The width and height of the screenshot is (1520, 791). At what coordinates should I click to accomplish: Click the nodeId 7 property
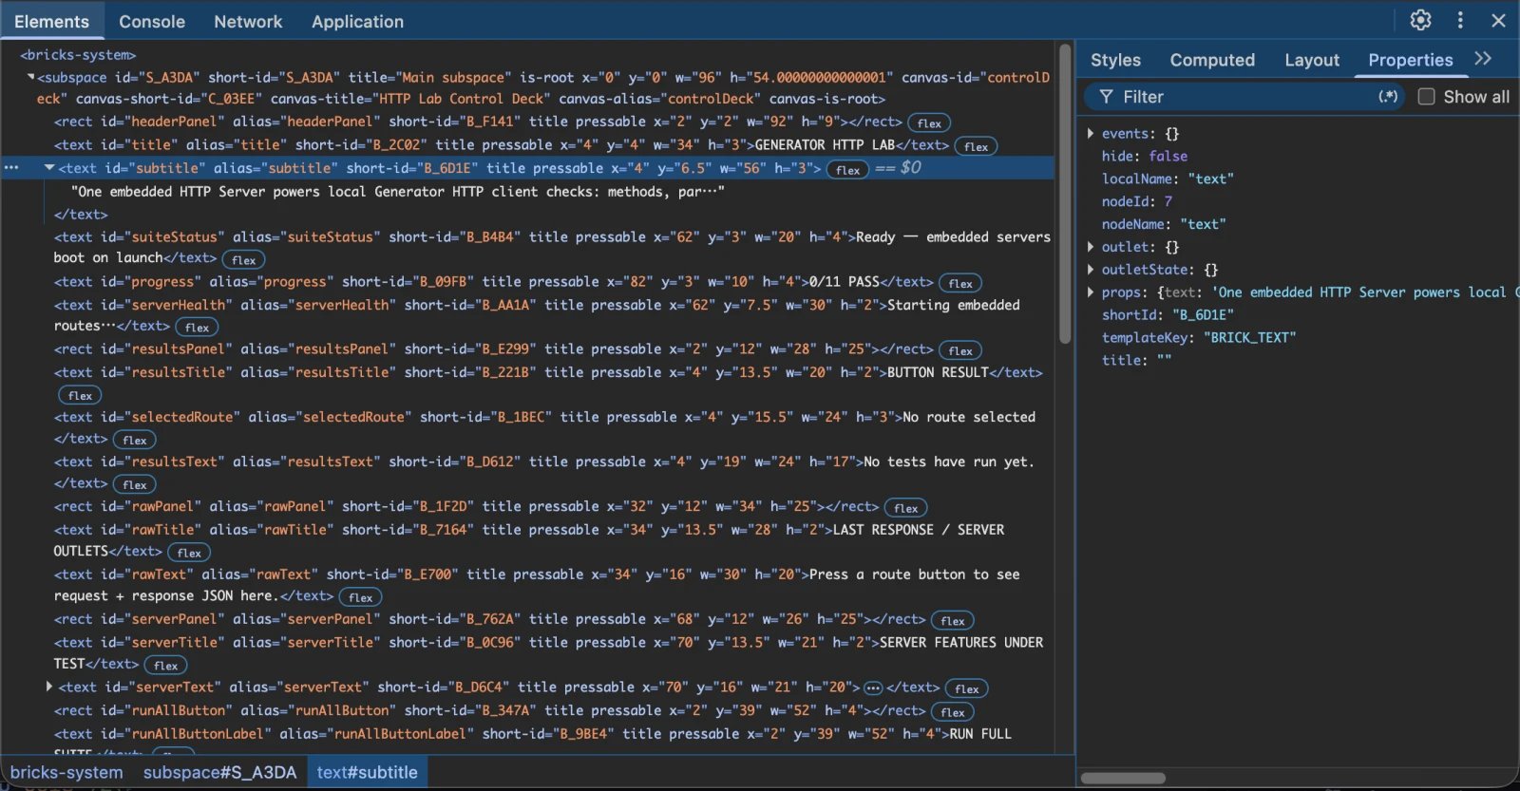tap(1136, 201)
